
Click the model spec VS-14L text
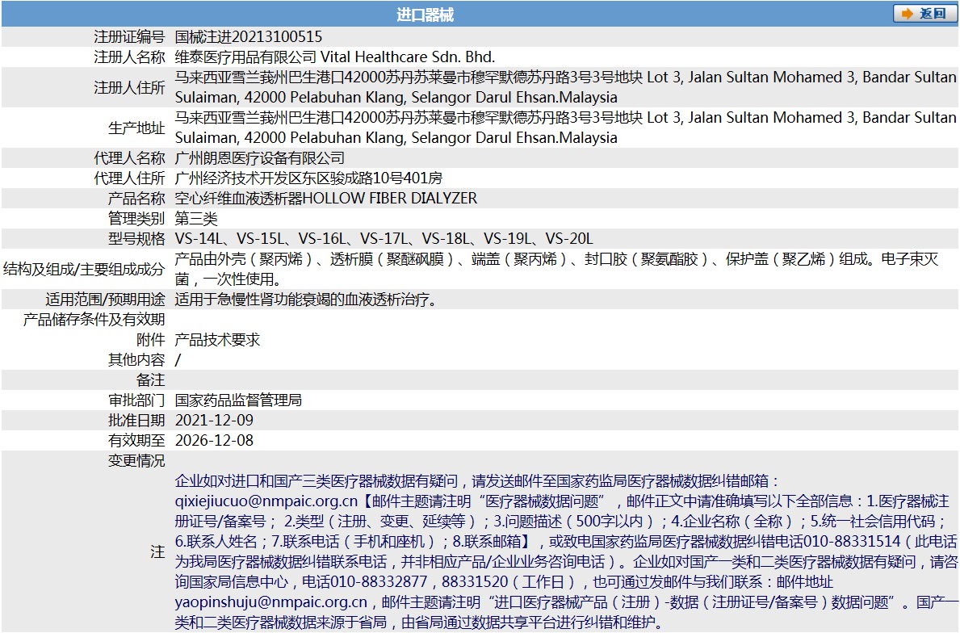(x=199, y=237)
